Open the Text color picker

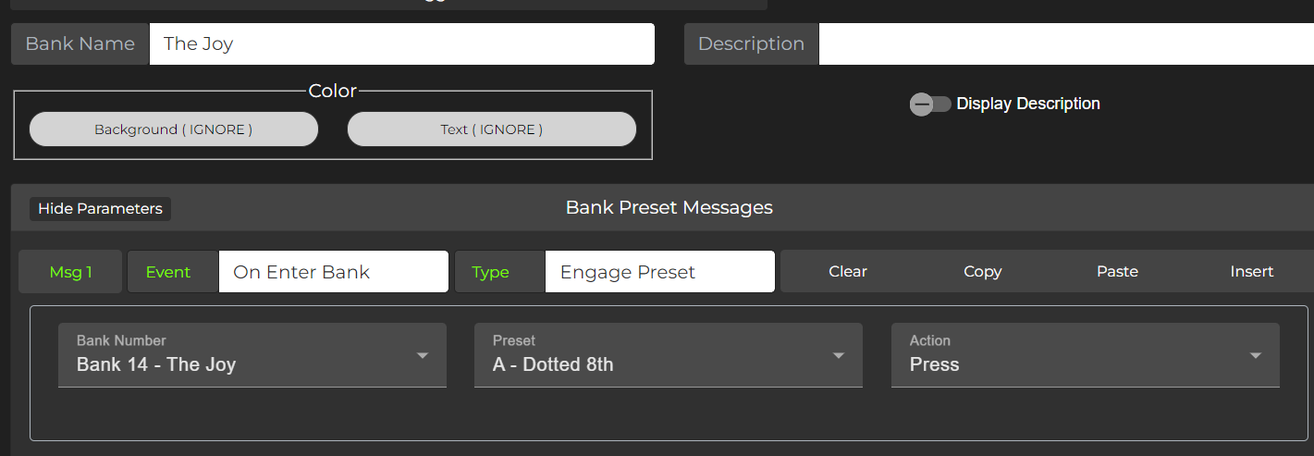(491, 129)
